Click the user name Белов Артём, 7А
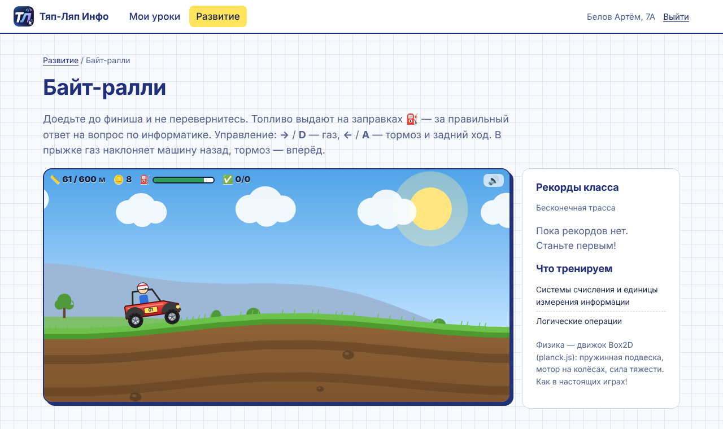 pos(621,16)
